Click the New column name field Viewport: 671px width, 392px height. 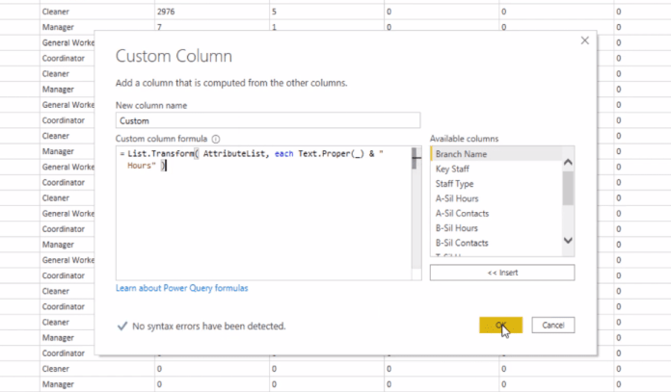point(268,120)
